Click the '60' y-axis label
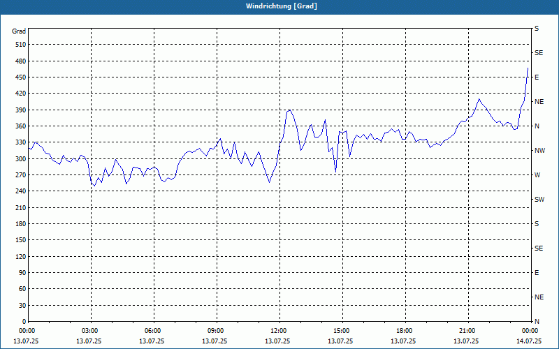 22,289
